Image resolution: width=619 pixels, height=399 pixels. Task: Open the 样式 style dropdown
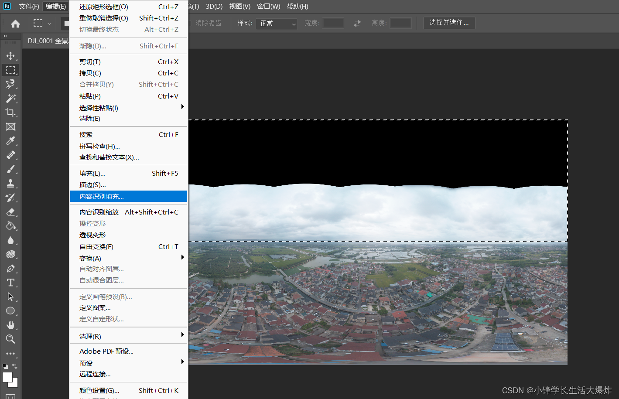coord(277,24)
